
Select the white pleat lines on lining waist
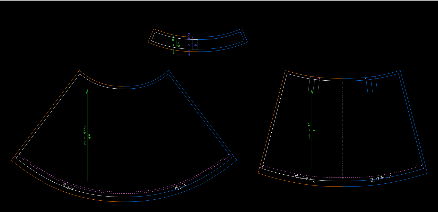point(314,85)
